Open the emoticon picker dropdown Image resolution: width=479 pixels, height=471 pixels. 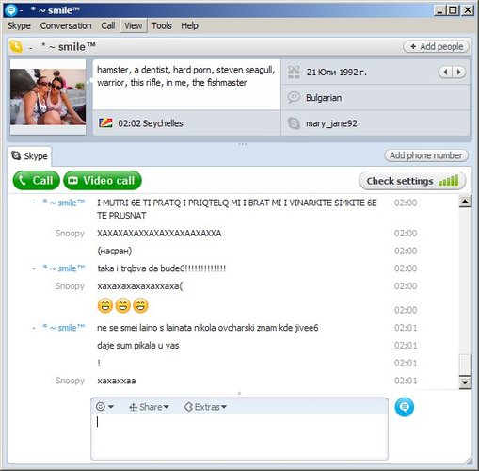[104, 407]
